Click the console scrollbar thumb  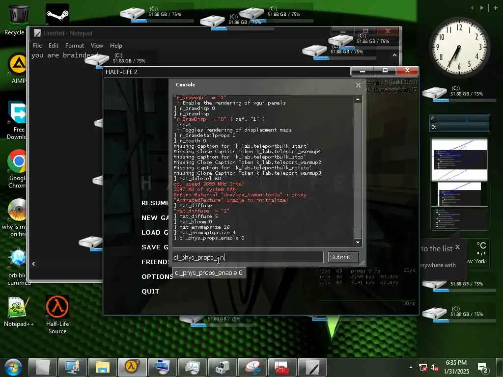[x=358, y=234]
